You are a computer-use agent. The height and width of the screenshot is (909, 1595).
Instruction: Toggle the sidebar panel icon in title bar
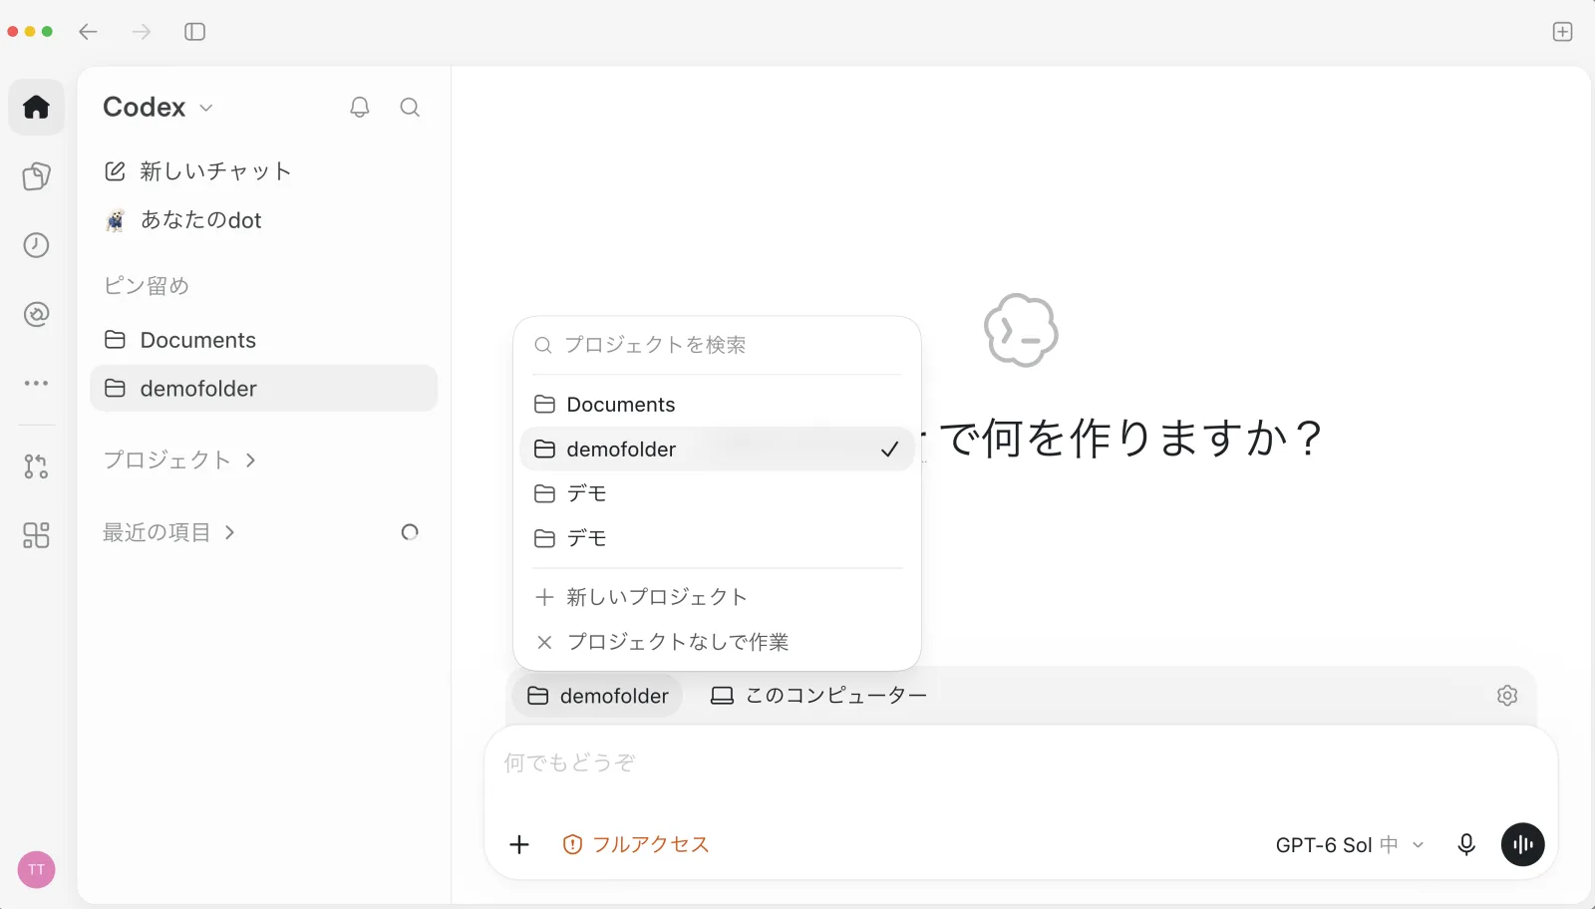195,32
